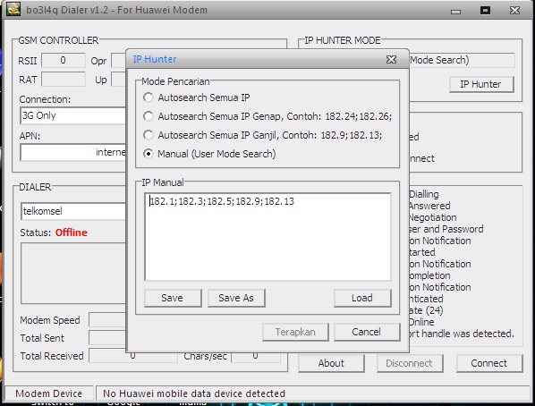Click the Connect button
The height and width of the screenshot is (406, 535).
pyautogui.click(x=489, y=363)
